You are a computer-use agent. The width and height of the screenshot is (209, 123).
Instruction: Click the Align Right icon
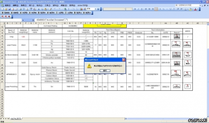[153, 9]
